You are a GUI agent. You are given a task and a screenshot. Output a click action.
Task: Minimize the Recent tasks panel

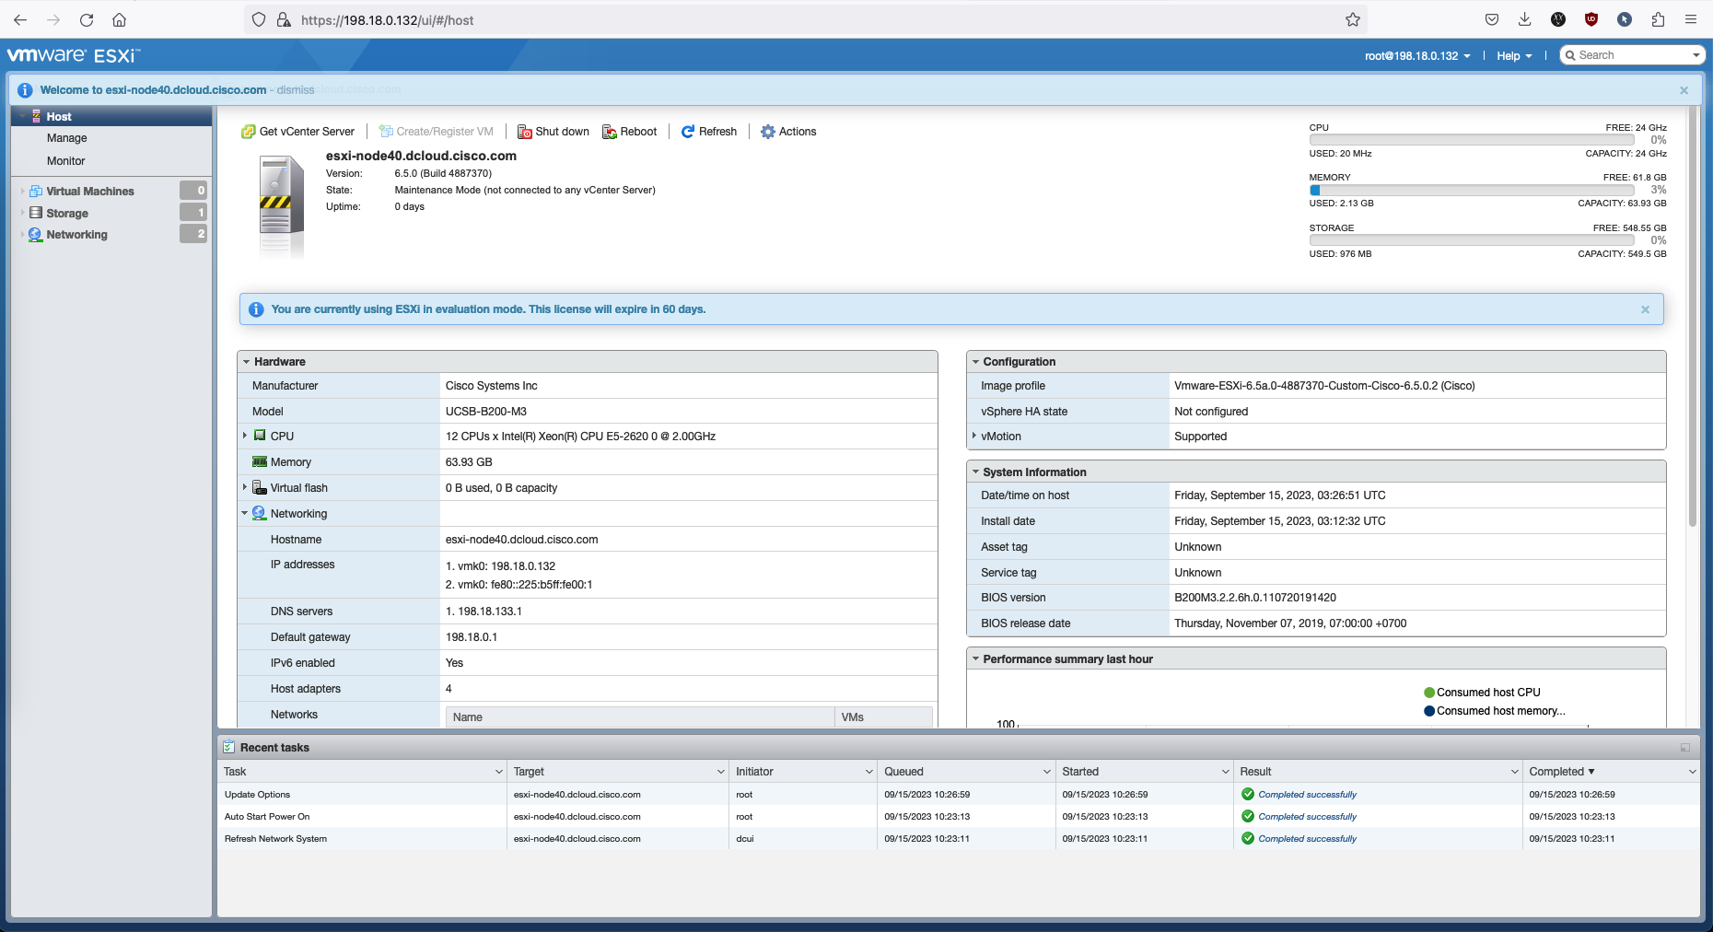1684,748
